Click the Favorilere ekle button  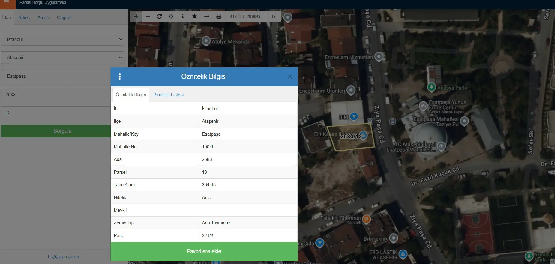click(204, 251)
